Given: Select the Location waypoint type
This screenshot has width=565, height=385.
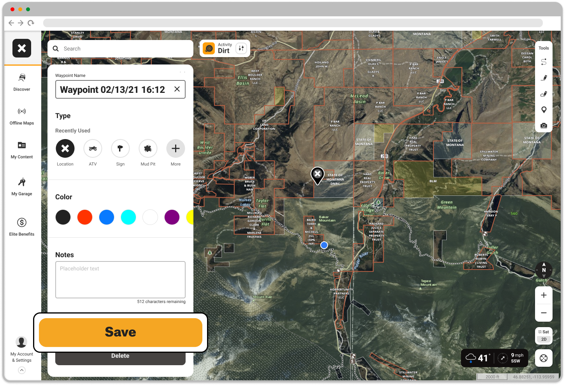Looking at the screenshot, I should pos(65,148).
